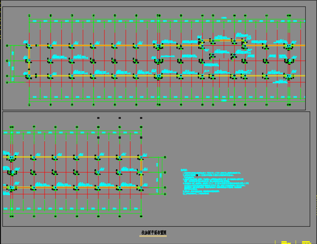Select top-left grid axis bubble of upper plan
Image resolution: width=317 pixels, height=244 pixels.
tap(29, 16)
